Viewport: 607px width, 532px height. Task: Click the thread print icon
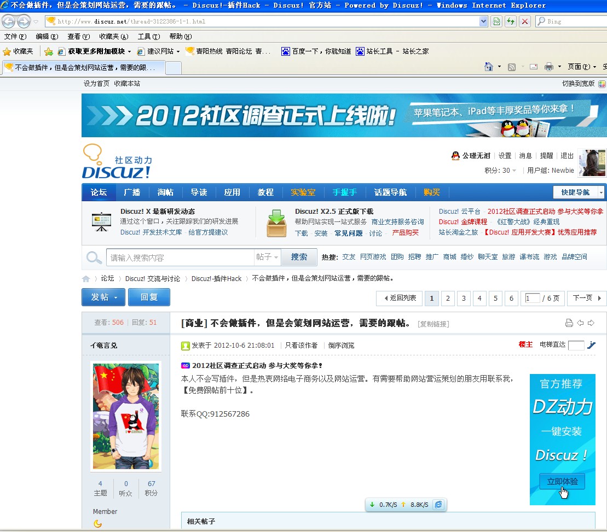click(569, 323)
